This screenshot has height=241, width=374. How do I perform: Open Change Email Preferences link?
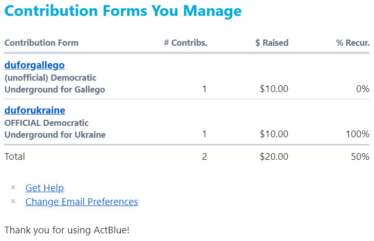(x=81, y=201)
